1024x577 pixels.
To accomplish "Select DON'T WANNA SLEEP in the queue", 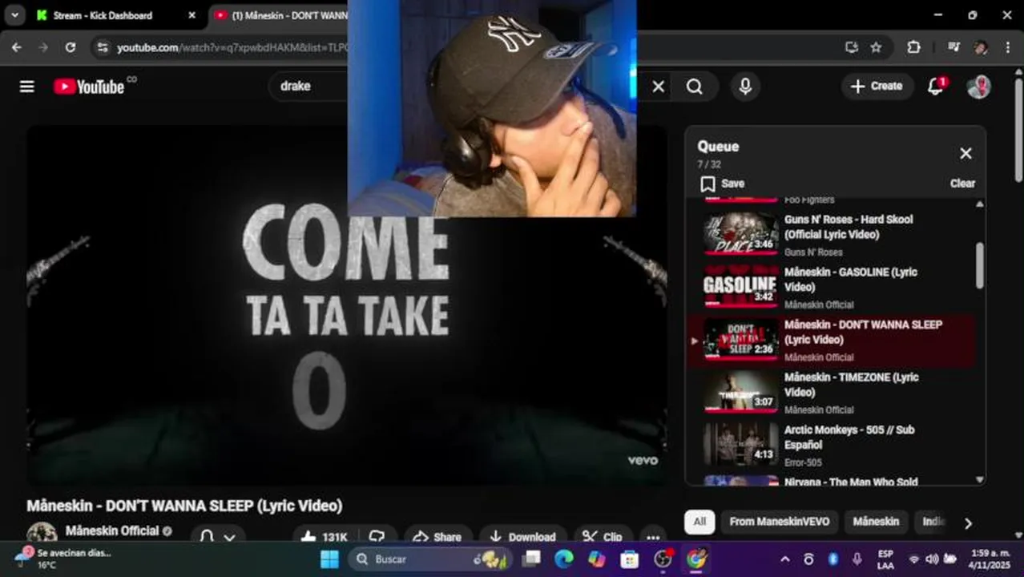I will point(831,340).
